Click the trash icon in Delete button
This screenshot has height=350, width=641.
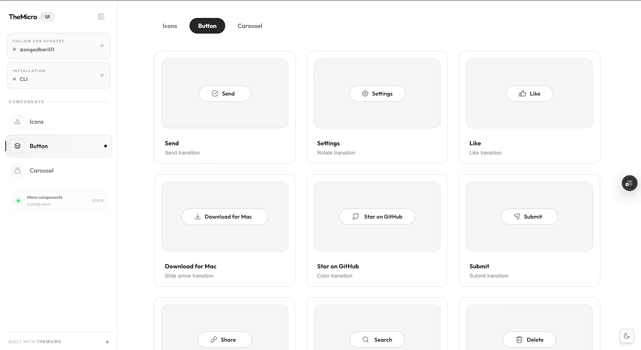coord(519,340)
